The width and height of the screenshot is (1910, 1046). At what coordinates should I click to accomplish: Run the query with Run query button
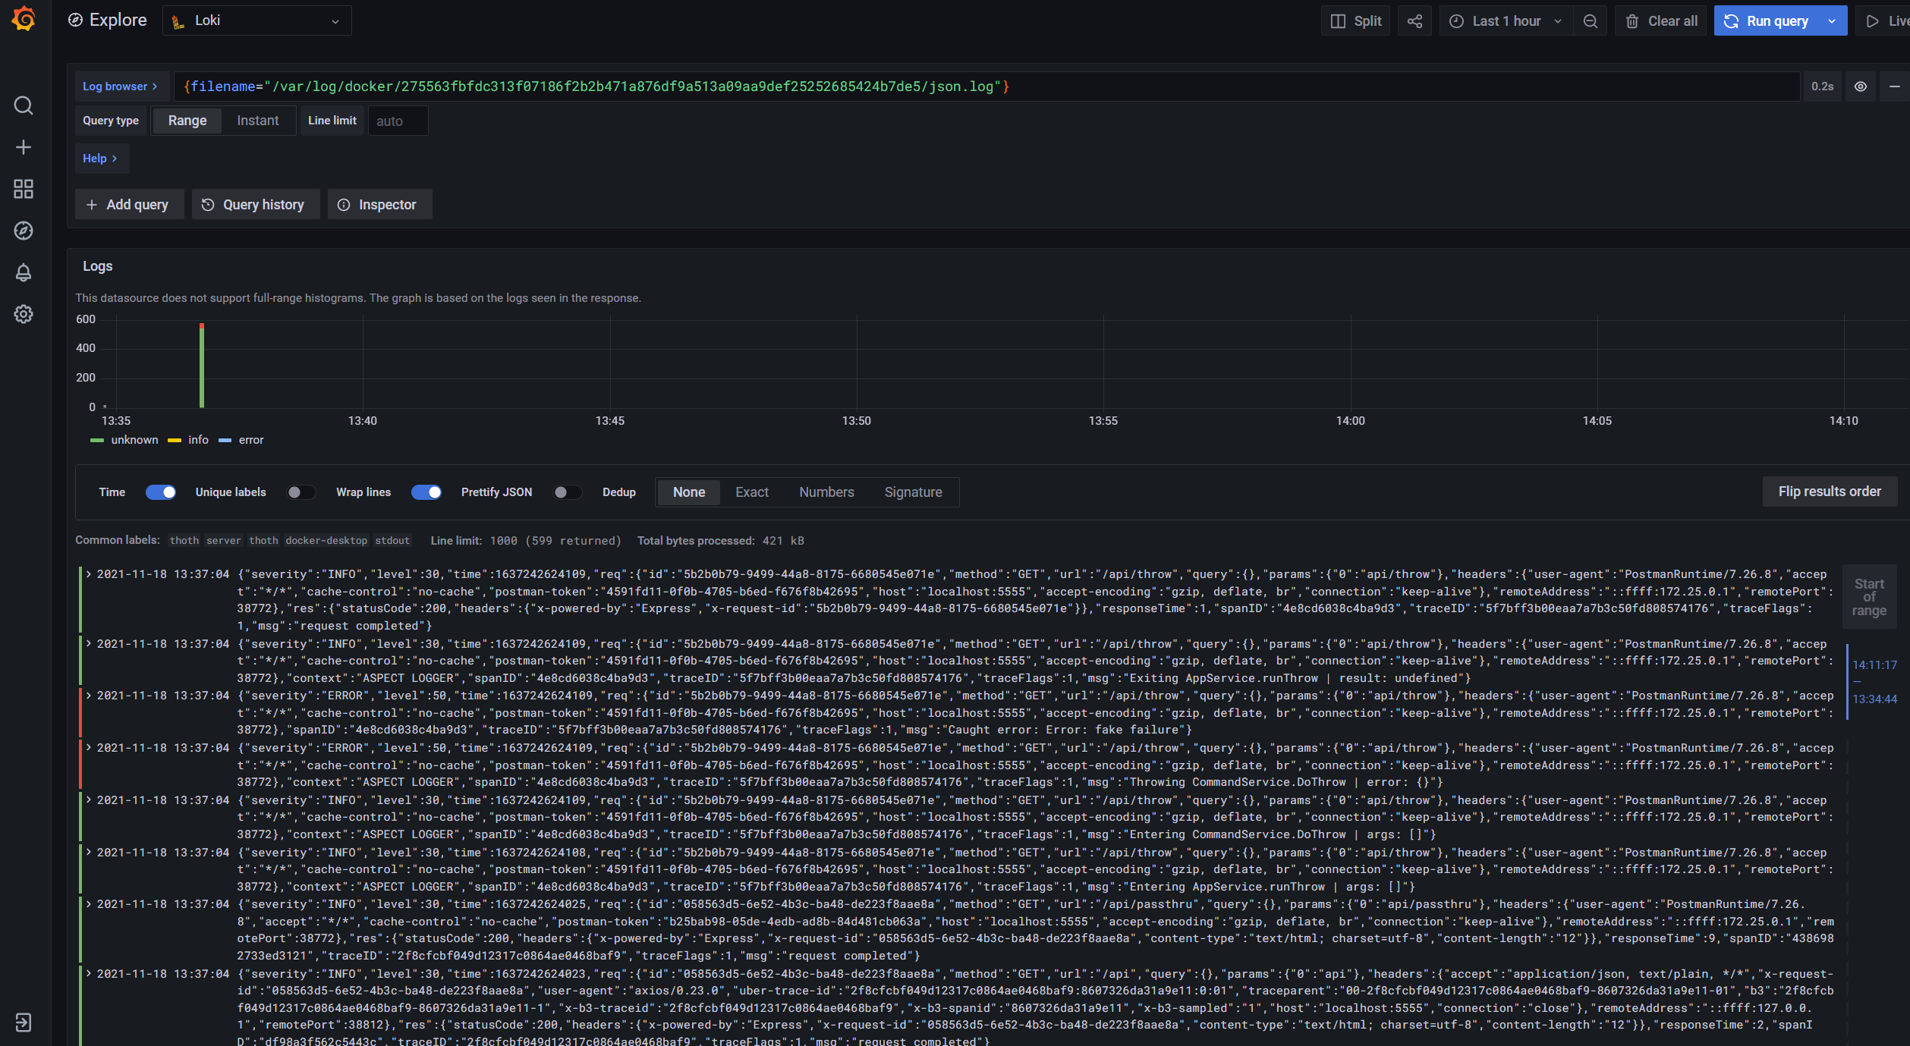tap(1767, 21)
